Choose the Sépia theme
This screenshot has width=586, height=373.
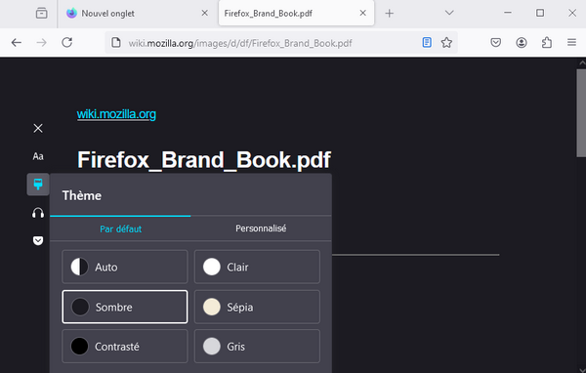(x=257, y=307)
